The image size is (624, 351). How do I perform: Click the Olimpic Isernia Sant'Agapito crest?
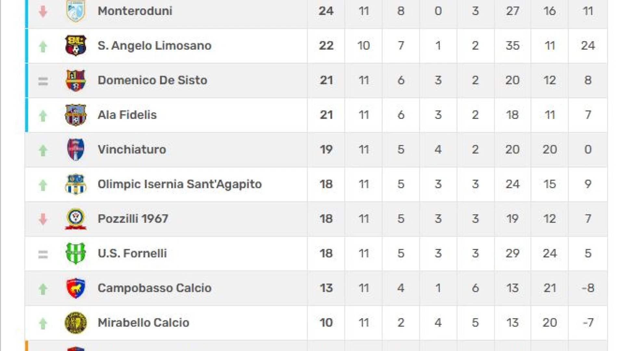pyautogui.click(x=76, y=184)
